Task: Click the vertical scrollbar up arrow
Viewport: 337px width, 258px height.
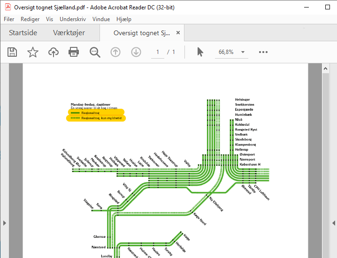Action: (x=325, y=68)
